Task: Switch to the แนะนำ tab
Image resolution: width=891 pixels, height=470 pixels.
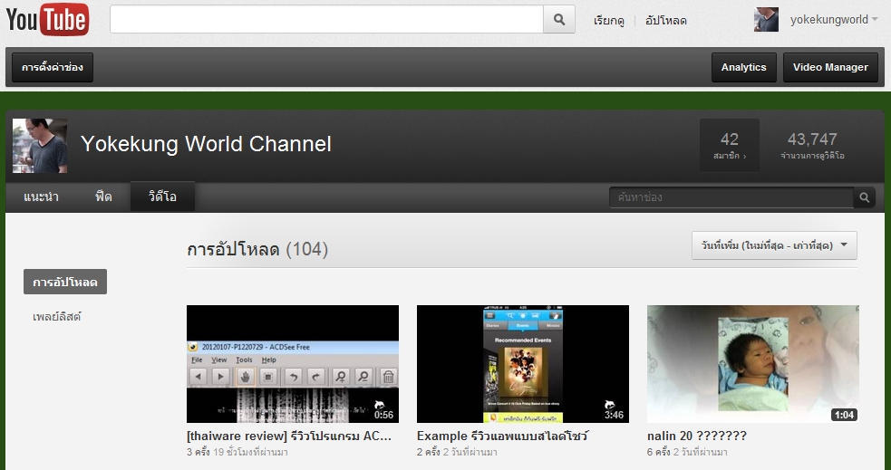Action: (x=41, y=197)
